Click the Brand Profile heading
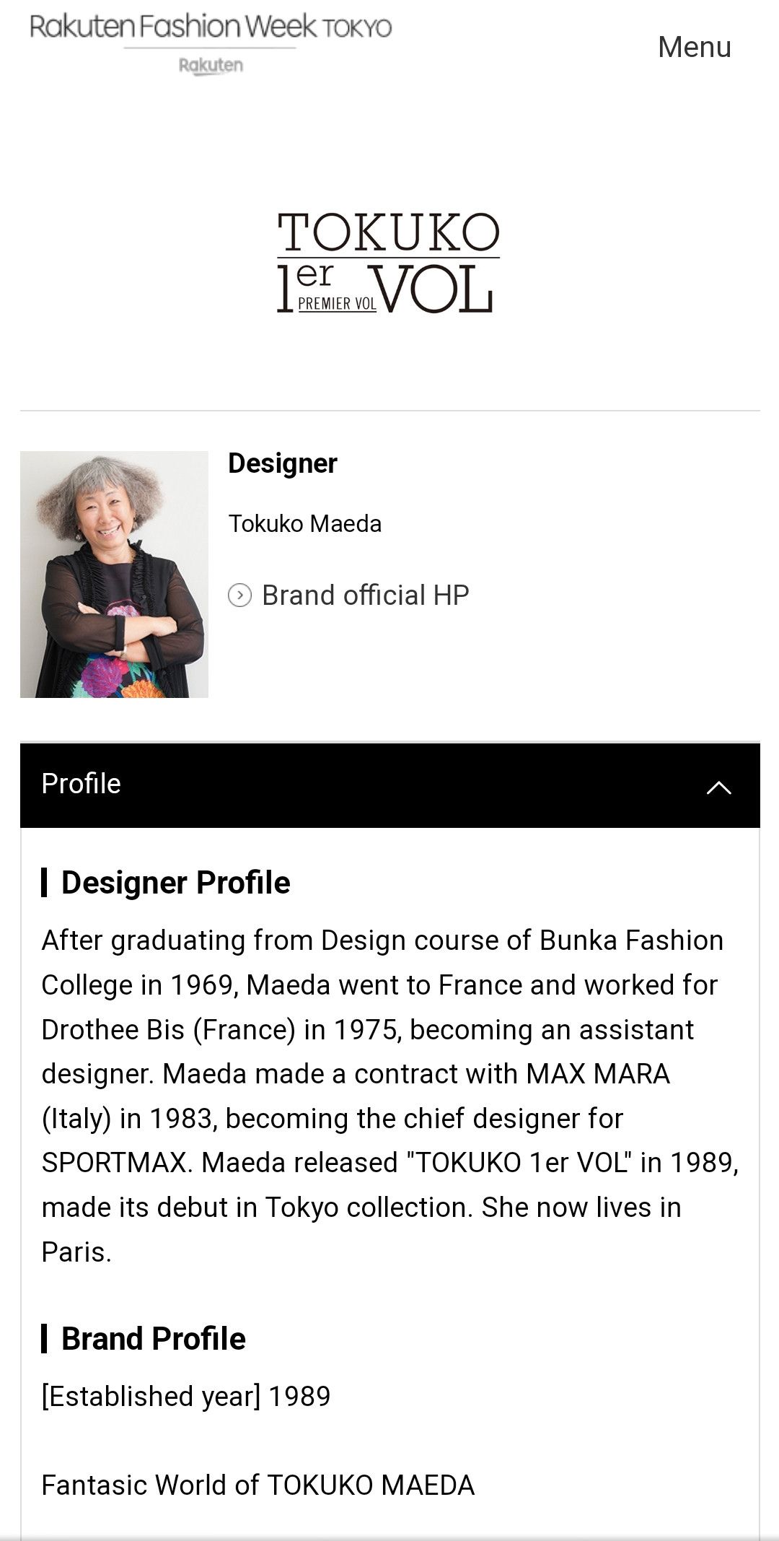This screenshot has width=779, height=1541. click(x=153, y=1339)
